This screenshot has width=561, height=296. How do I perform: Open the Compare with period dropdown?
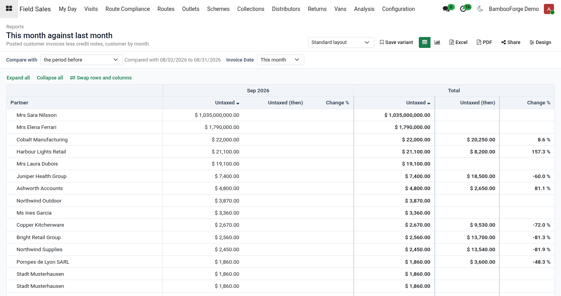pyautogui.click(x=81, y=60)
